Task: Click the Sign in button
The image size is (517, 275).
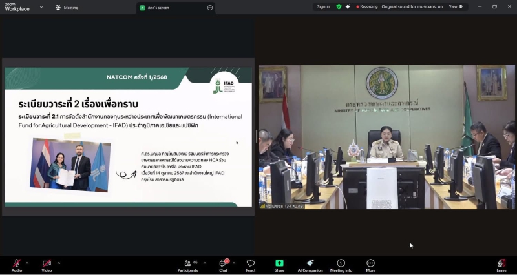Action: [x=323, y=6]
